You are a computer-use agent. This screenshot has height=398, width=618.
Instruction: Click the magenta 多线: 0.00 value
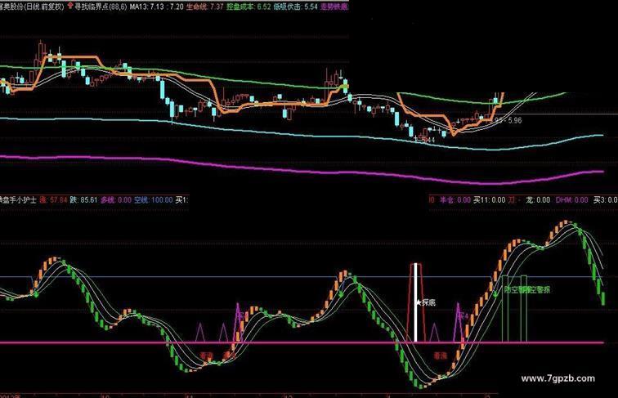pyautogui.click(x=116, y=199)
